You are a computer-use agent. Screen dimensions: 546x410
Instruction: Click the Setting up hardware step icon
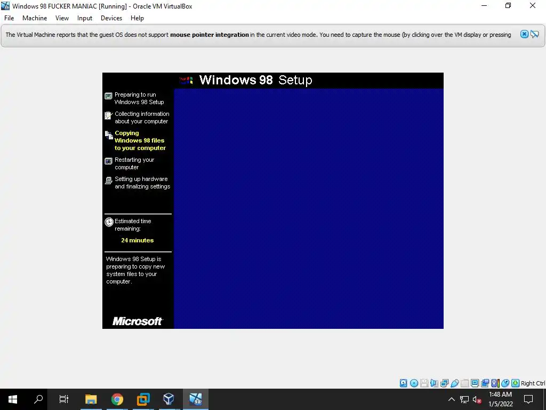pos(109,180)
